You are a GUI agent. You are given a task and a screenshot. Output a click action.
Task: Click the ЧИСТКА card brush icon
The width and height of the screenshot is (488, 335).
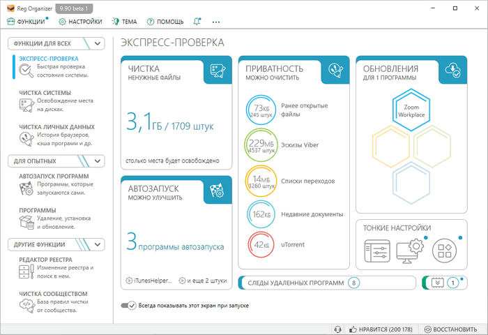pos(218,70)
